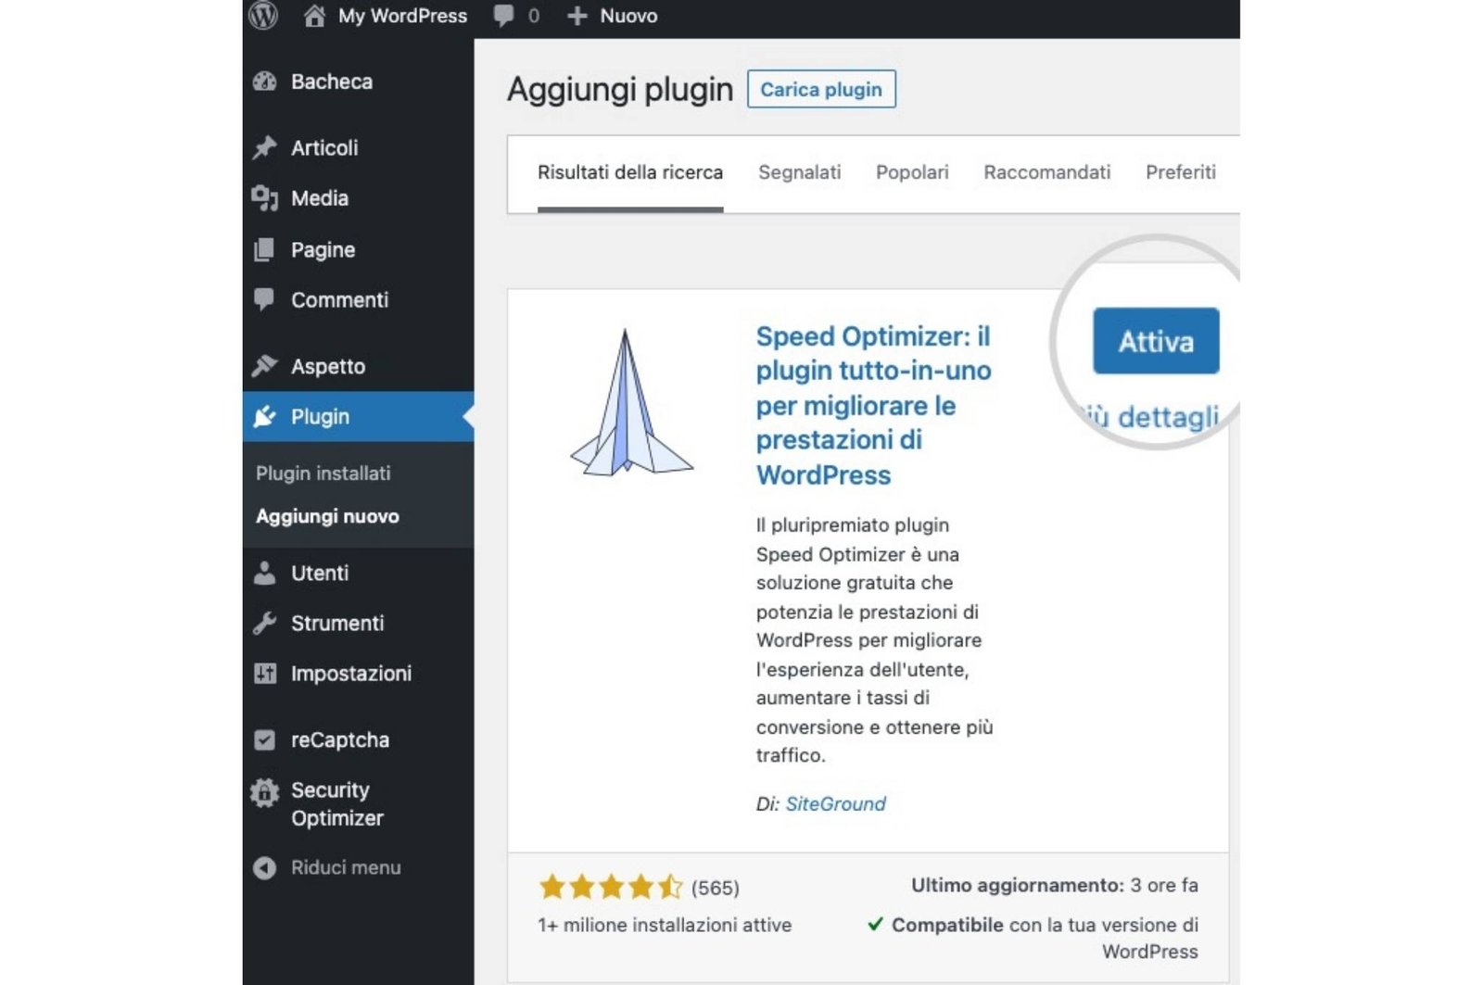The image size is (1483, 985).
Task: Click the Media library icon
Action: 265,198
